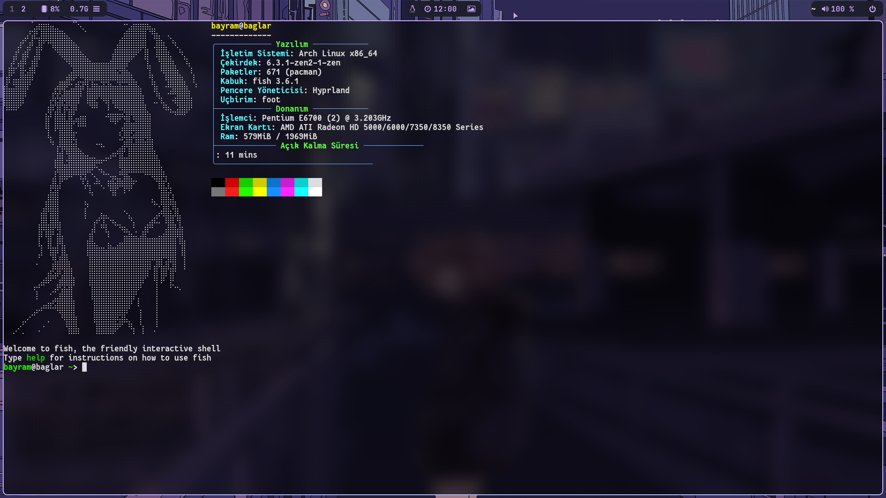886x498 pixels.
Task: Click the power button icon
Action: point(872,9)
